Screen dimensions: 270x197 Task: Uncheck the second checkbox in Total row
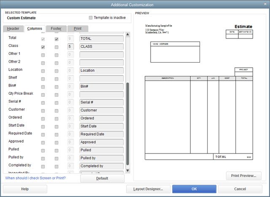pos(56,39)
